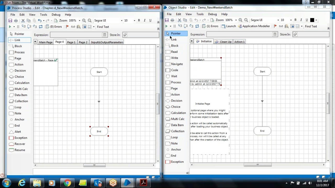Zoom in on the Process Studio canvas
This screenshot has width=335, height=188.
click(x=84, y=20)
